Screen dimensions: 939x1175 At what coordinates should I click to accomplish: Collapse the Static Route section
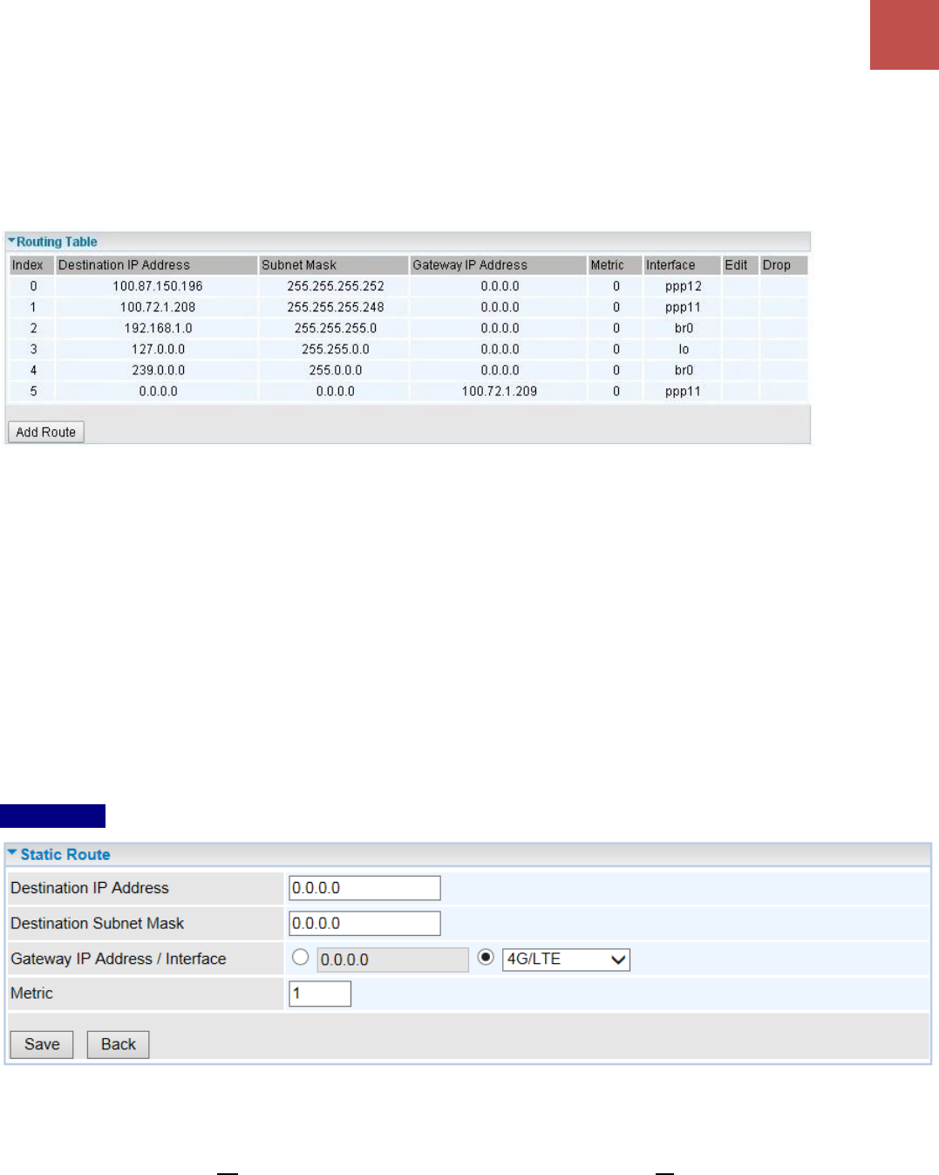[12, 853]
